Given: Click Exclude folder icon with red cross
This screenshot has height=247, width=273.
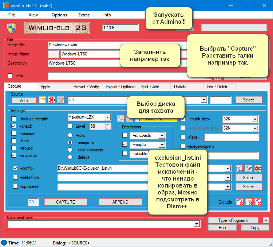Looking at the screenshot, I should point(249,202).
